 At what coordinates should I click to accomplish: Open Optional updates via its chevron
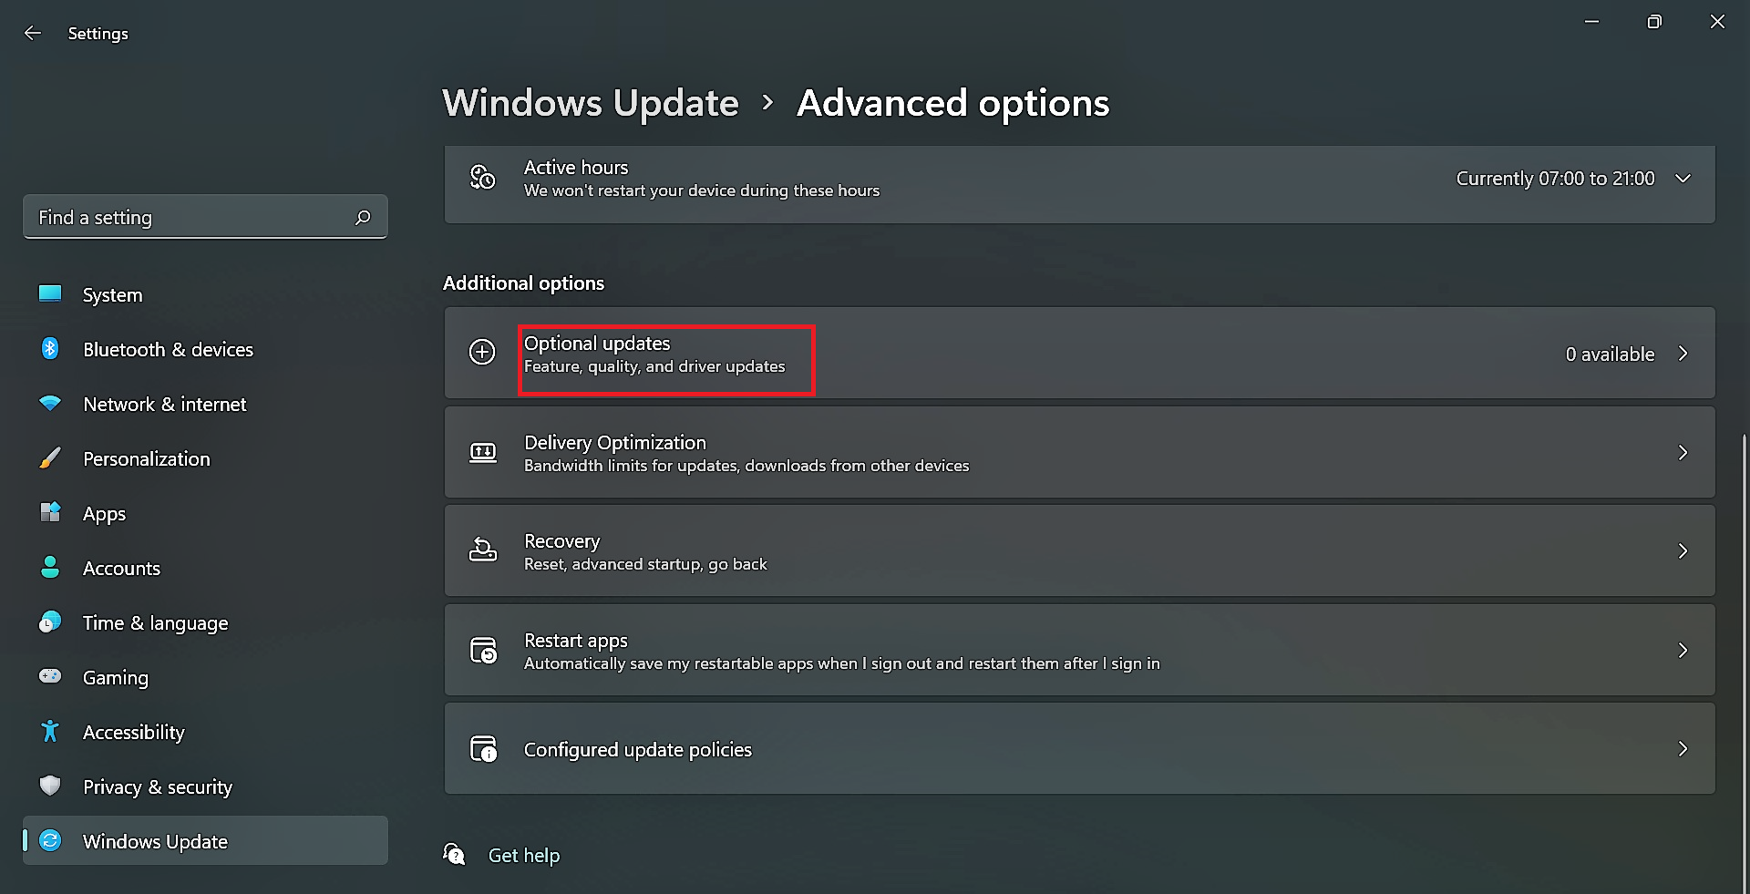pos(1683,354)
